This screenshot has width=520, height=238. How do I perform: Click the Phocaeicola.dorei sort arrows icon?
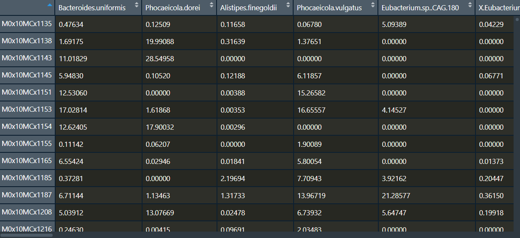coord(211,5)
